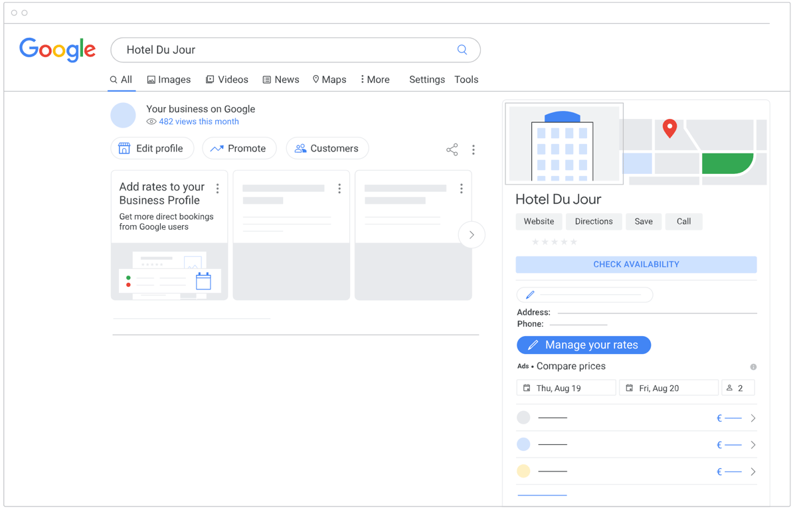Select the Thu, Aug 19 check-in date field

(x=566, y=388)
